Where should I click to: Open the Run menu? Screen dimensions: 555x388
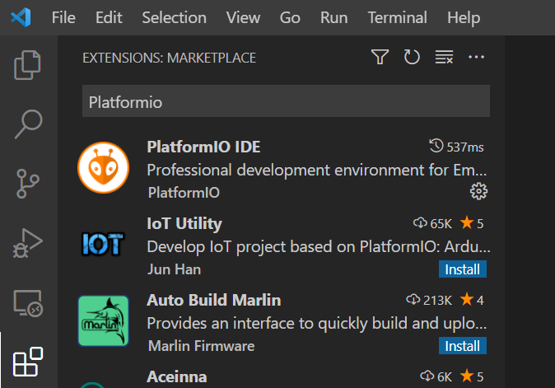pyautogui.click(x=333, y=17)
